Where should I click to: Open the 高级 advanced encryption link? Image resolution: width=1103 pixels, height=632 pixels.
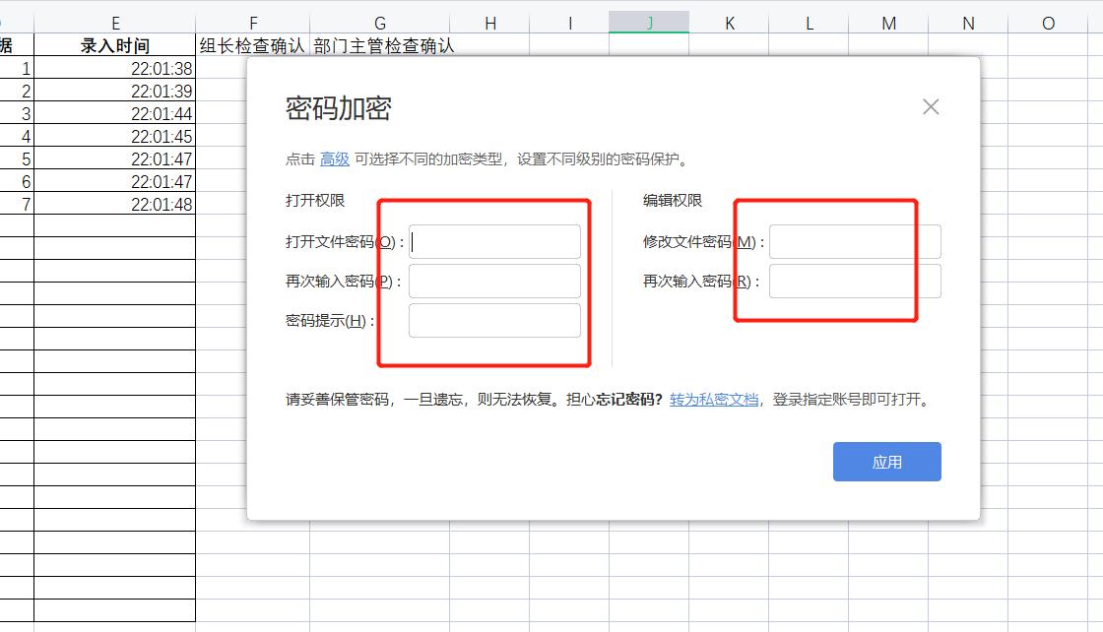coord(334,158)
